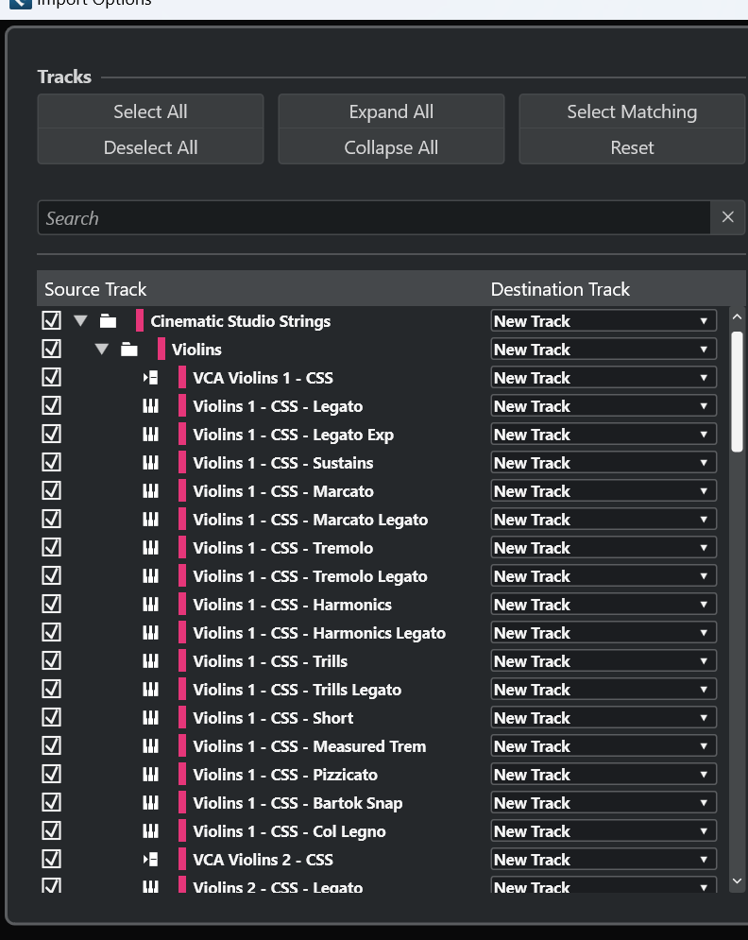Open destination dropdown for Violins folder

603,350
